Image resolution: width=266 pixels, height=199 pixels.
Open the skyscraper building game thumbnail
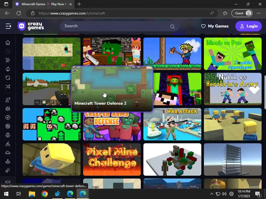(x=233, y=159)
